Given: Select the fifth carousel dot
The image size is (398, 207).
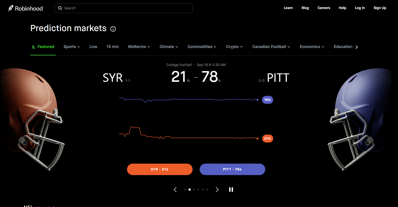Looking at the screenshot, I should pyautogui.click(x=203, y=190).
